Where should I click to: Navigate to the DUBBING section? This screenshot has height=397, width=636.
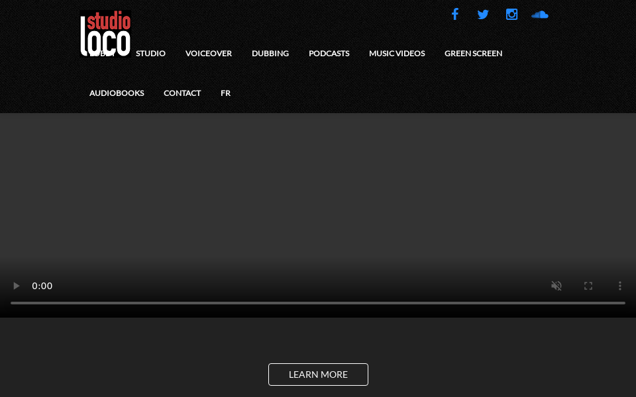(270, 53)
